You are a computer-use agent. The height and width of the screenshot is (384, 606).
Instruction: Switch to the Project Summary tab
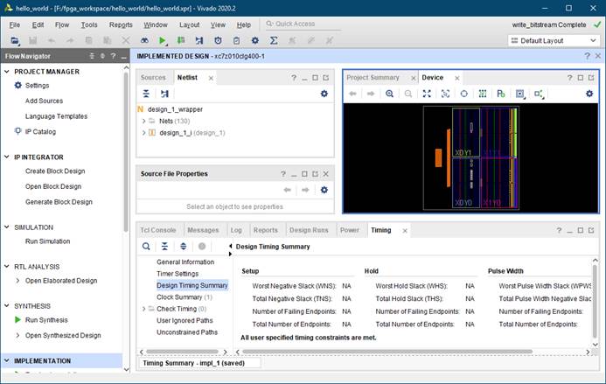[373, 77]
